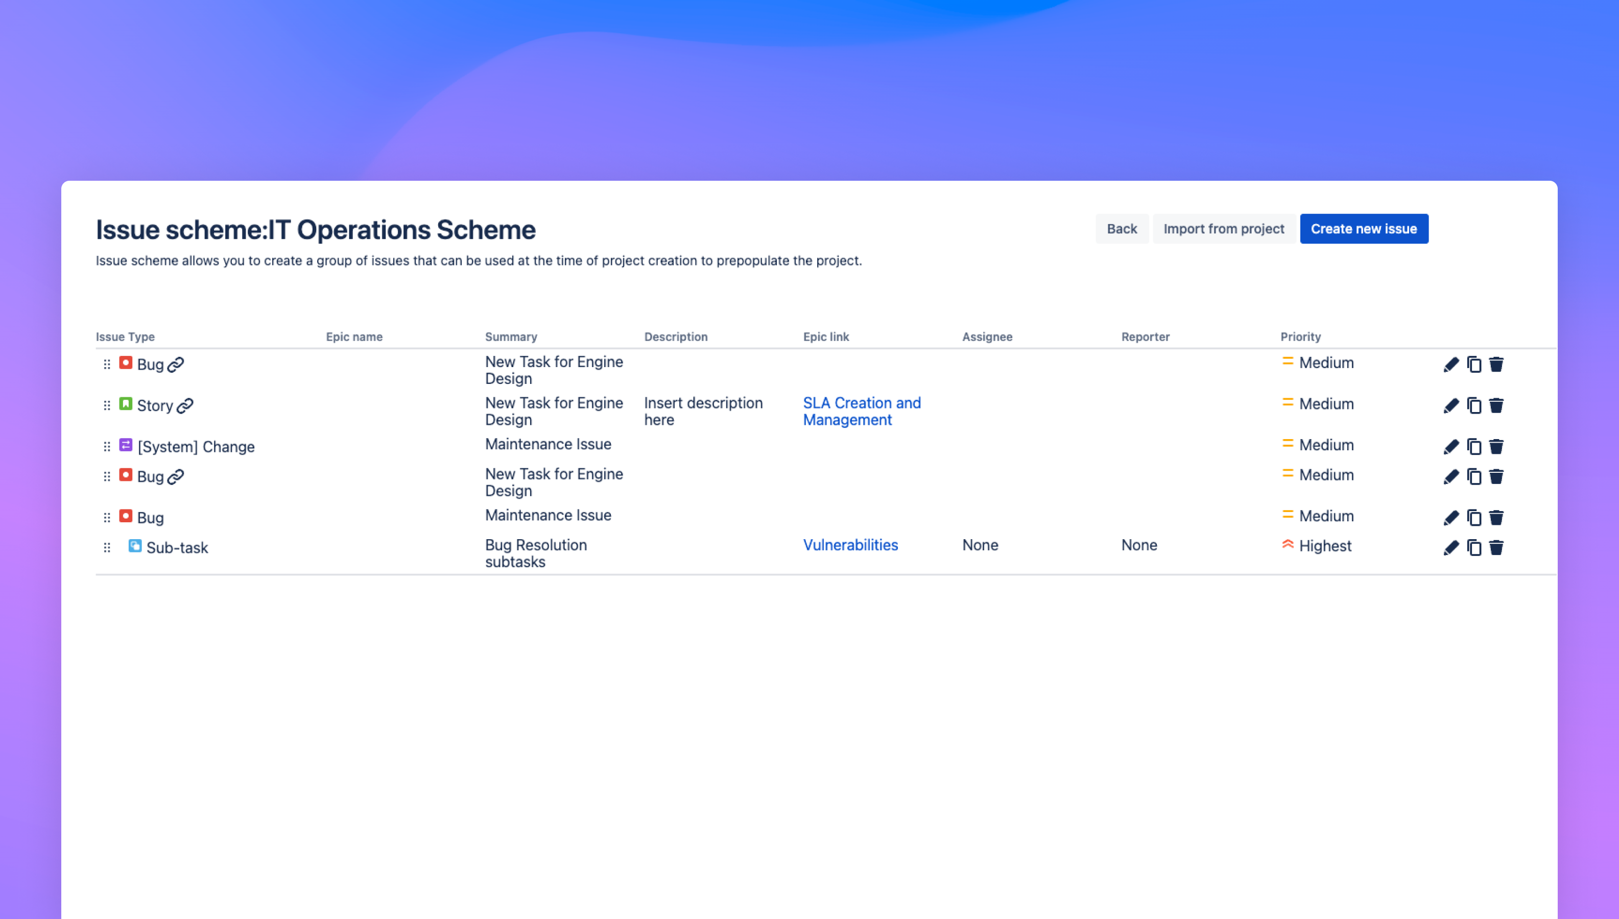Click the first Bug row's link icon
This screenshot has height=919, width=1619.
coord(176,364)
